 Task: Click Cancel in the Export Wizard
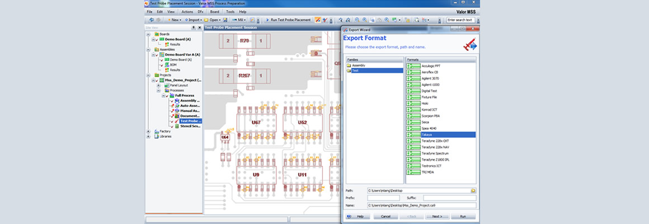tap(385, 216)
